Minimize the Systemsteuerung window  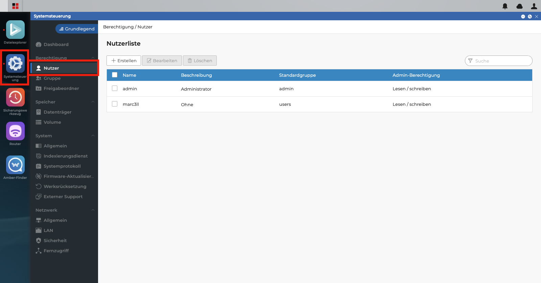click(523, 16)
